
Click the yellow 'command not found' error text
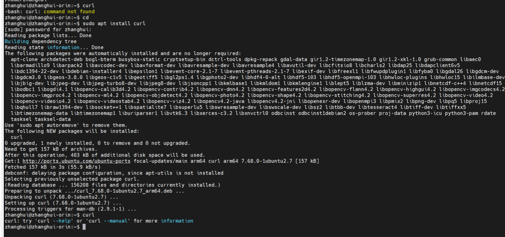coord(69,12)
